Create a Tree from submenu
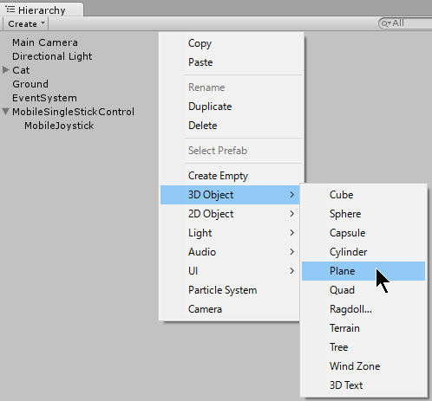432x401 pixels. 363,347
